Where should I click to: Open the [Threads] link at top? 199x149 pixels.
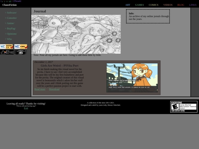click(x=17, y=1)
